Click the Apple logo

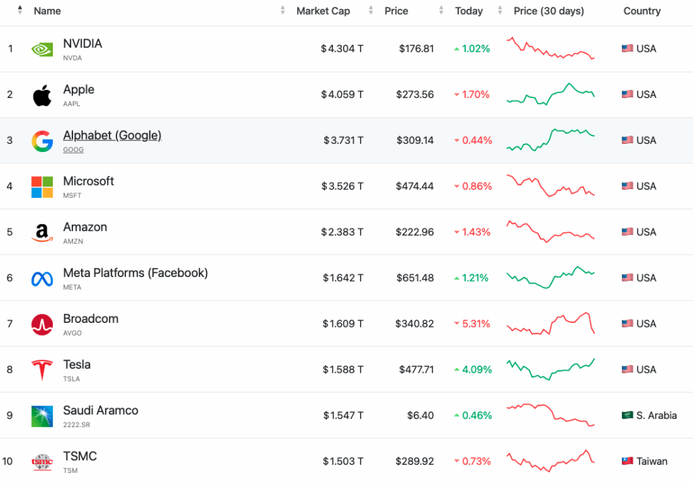click(x=41, y=94)
